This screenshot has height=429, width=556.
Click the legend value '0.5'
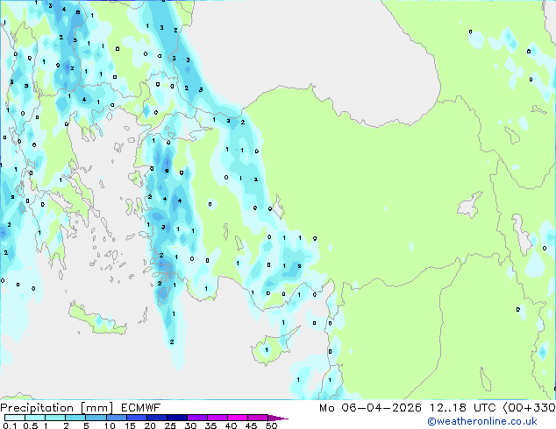click(30, 425)
